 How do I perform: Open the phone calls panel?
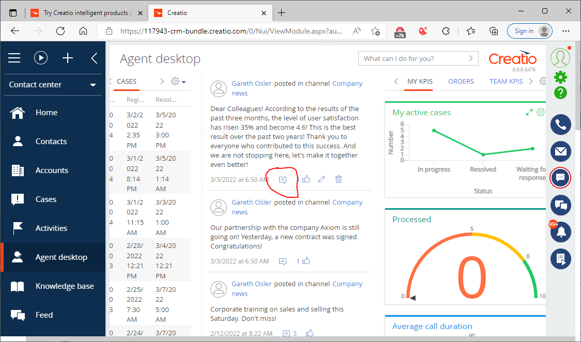tap(561, 125)
